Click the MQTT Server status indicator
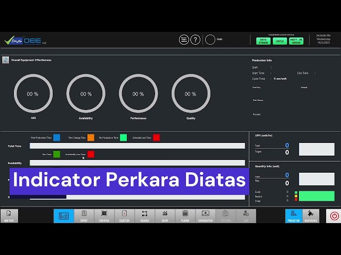This screenshot has height=255, width=341. pos(296,41)
